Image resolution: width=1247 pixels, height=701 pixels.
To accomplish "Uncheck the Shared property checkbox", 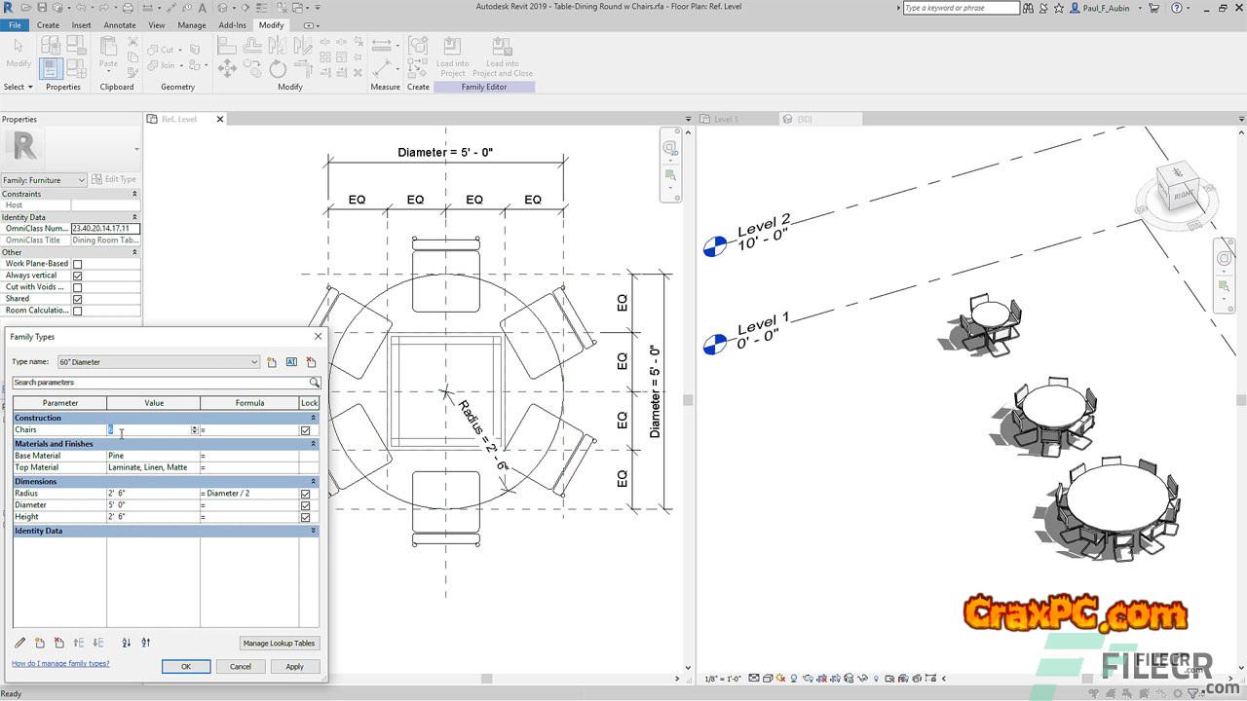I will pos(78,299).
